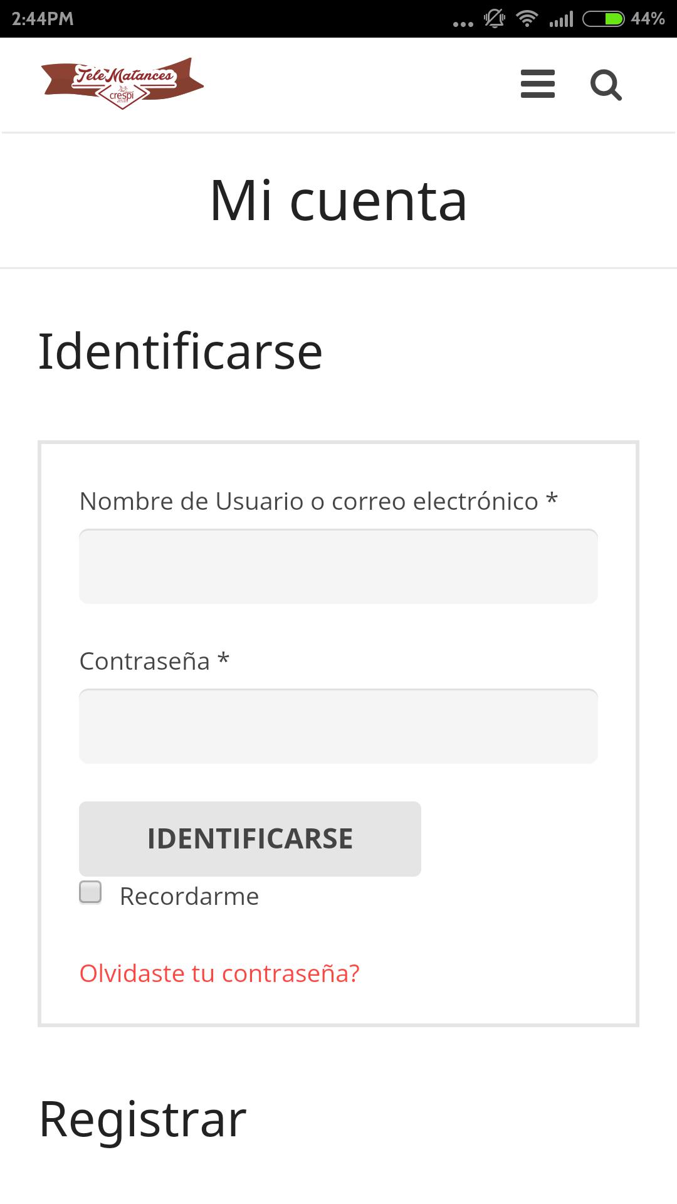Focus the username or email field
This screenshot has height=1204, width=677.
tap(338, 566)
